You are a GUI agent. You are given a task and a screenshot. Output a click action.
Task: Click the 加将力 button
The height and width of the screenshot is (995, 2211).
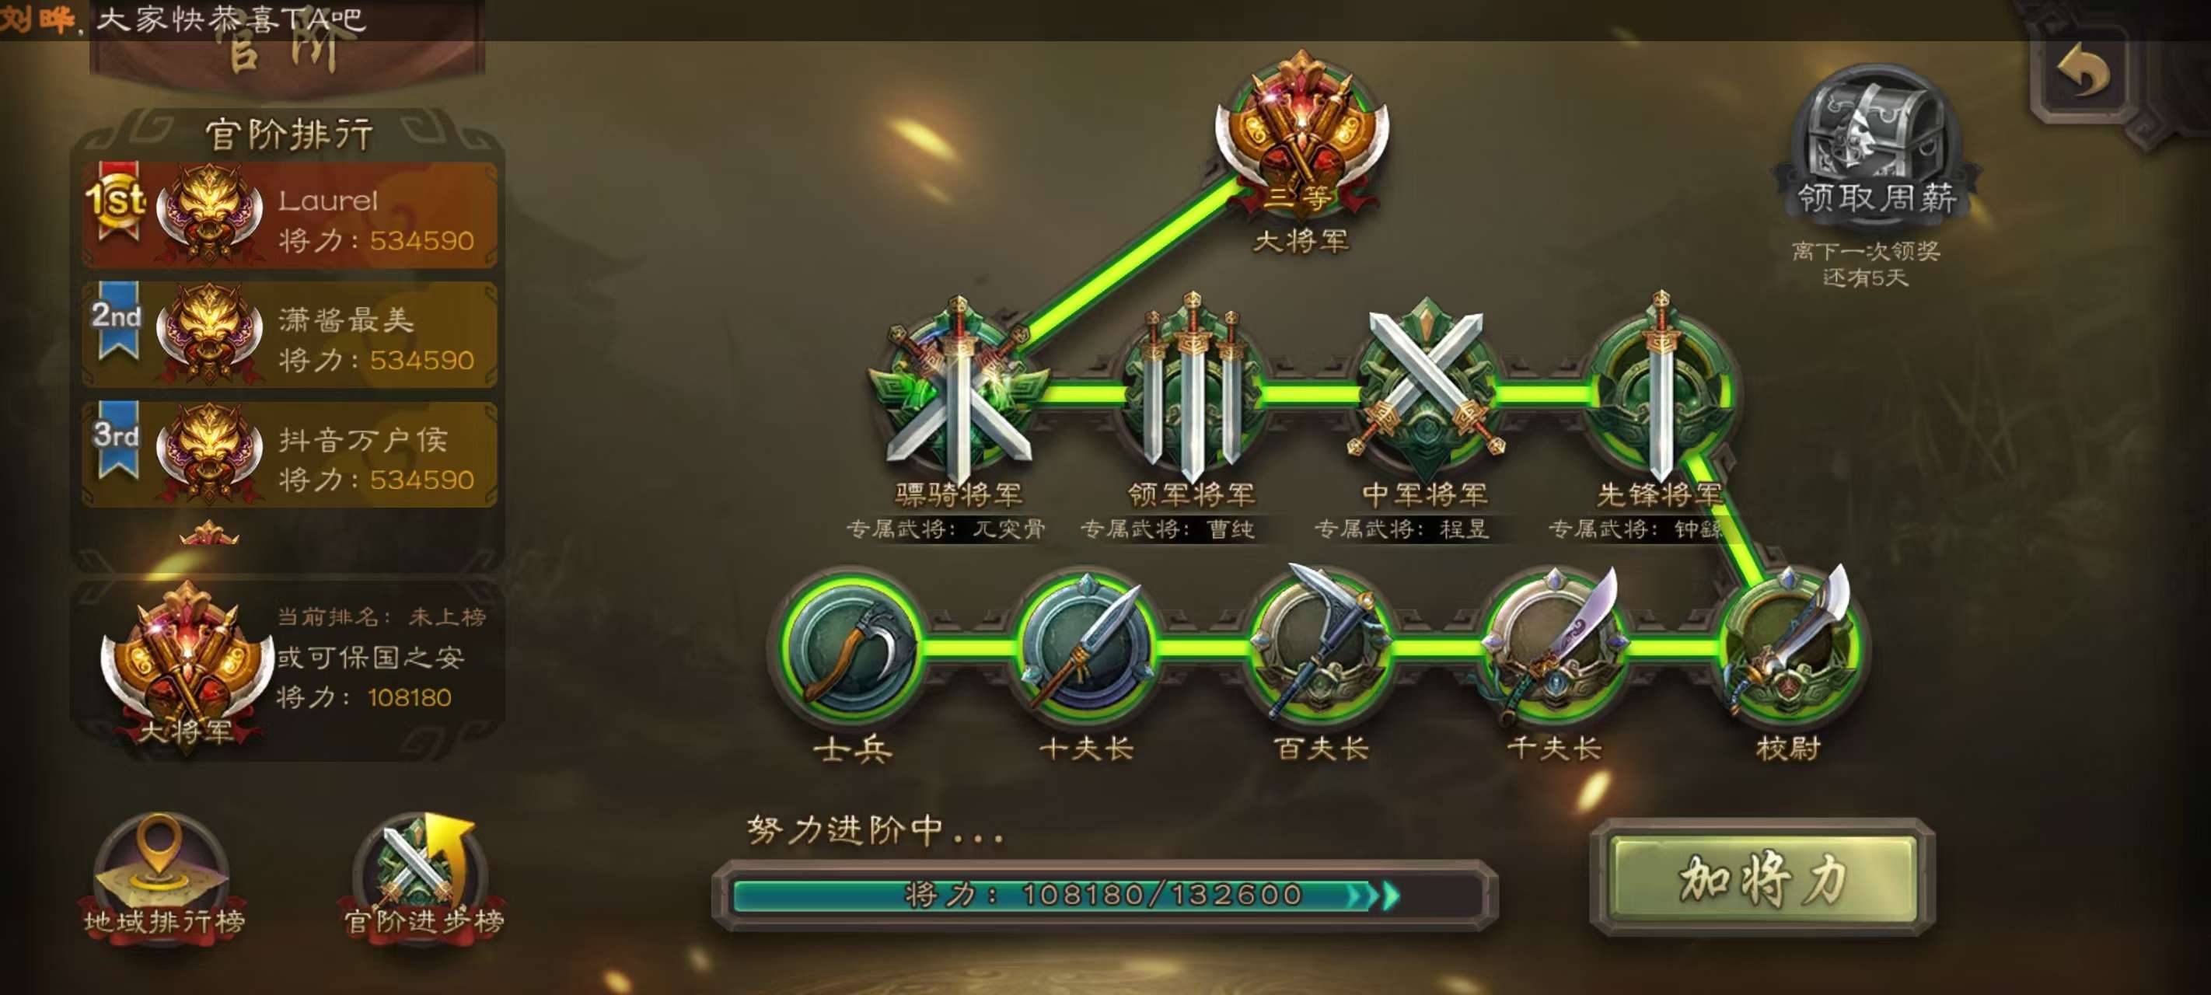click(x=1763, y=878)
